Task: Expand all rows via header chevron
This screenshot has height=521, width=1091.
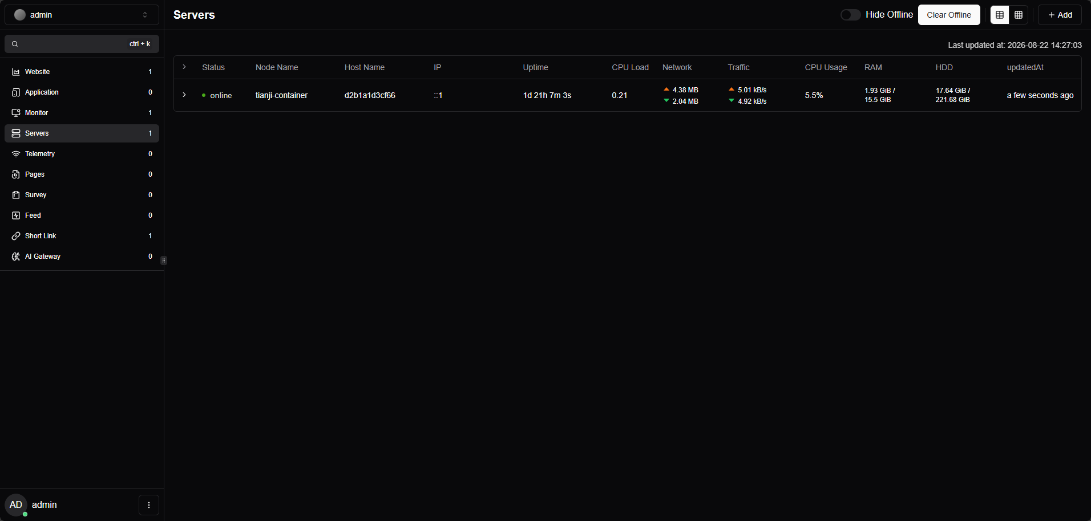Action: pos(184,67)
